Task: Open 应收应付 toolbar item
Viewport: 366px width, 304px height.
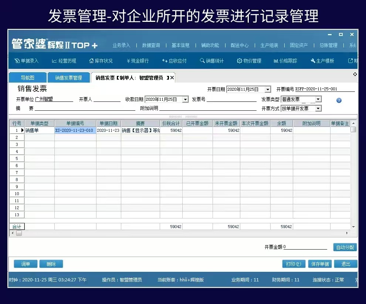Action: pyautogui.click(x=174, y=61)
